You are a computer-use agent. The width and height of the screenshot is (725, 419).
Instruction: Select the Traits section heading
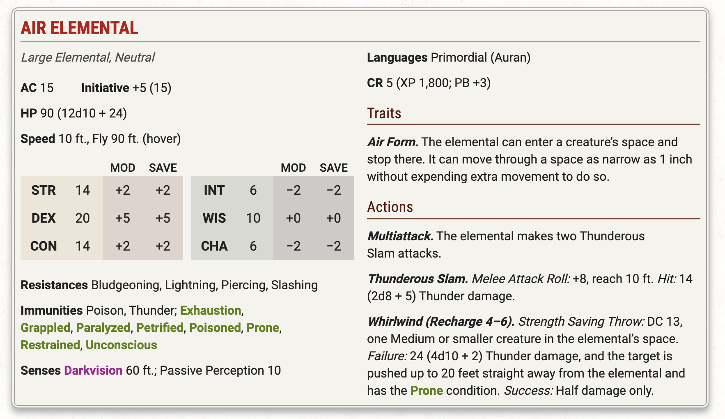click(384, 113)
